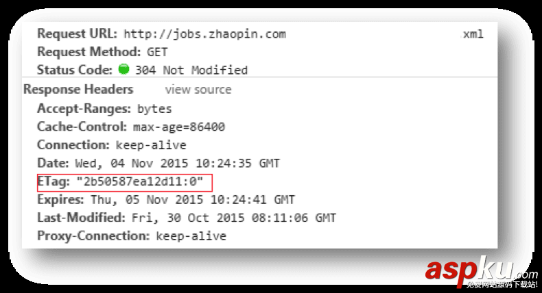Click the green 304 status indicator dot
The image size is (542, 293).
pos(123,69)
